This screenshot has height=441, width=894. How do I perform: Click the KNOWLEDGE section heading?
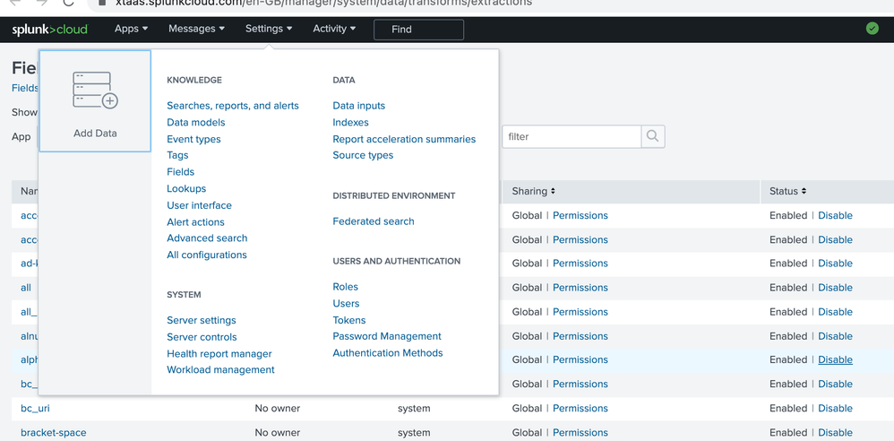(x=194, y=81)
